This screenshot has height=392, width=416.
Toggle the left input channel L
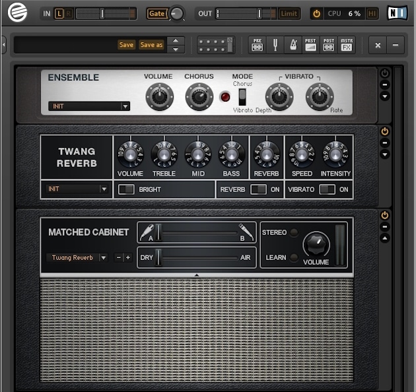point(59,13)
